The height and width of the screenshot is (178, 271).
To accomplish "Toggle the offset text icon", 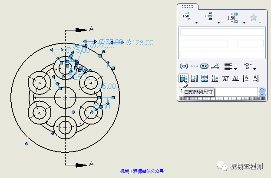I will coord(215,66).
